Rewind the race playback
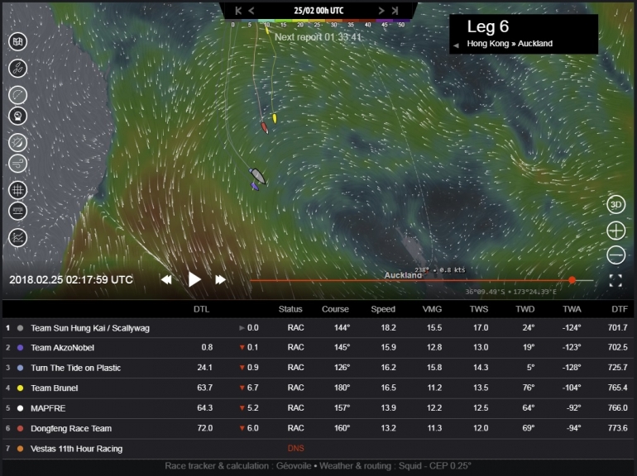637x476 pixels. [x=166, y=279]
